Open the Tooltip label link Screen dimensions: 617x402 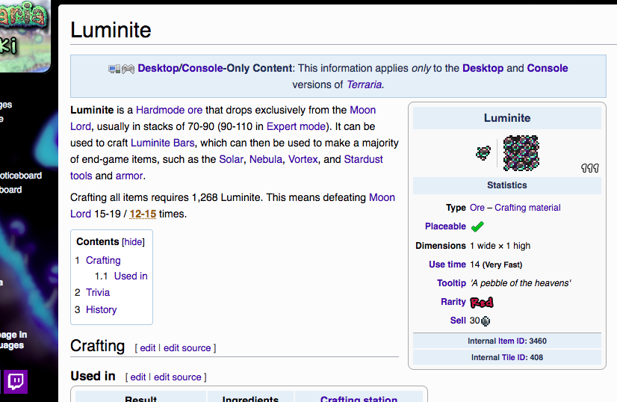point(451,283)
